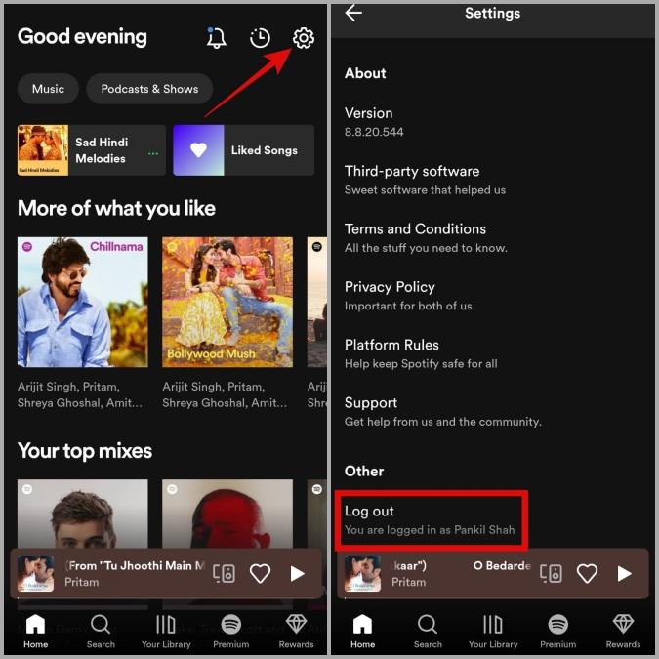The width and height of the screenshot is (659, 659).
Task: Open Your Library tab in Settings screen
Action: point(493,631)
